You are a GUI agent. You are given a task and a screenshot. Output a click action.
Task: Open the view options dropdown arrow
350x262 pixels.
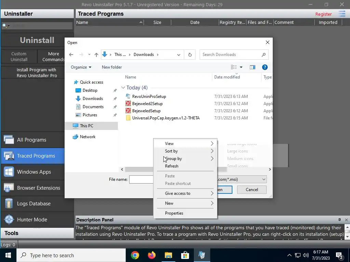click(241, 67)
